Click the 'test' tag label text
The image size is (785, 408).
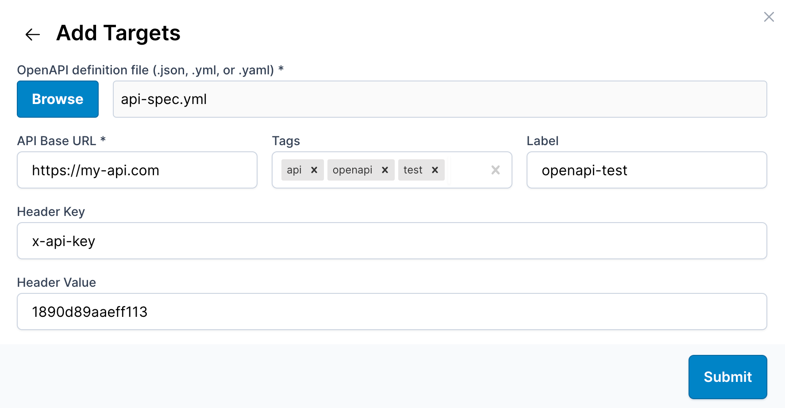pos(413,170)
